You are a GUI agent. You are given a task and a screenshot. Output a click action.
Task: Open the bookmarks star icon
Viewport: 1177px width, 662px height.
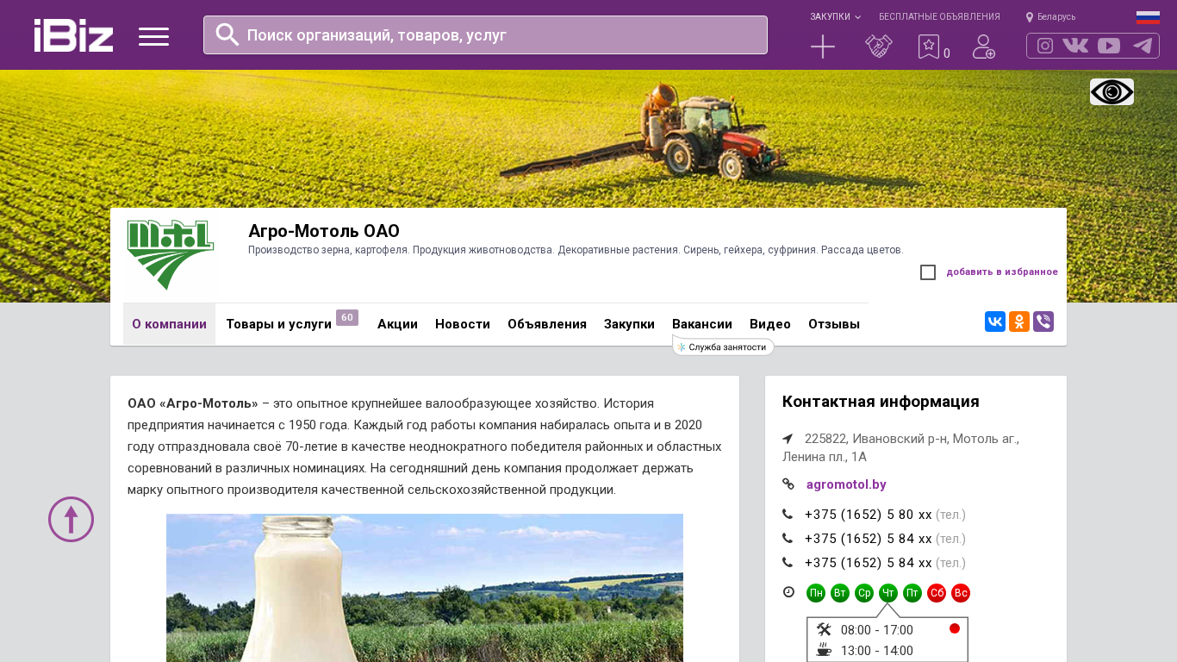(929, 47)
